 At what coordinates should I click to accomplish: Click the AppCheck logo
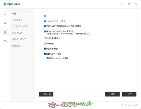(12, 4)
